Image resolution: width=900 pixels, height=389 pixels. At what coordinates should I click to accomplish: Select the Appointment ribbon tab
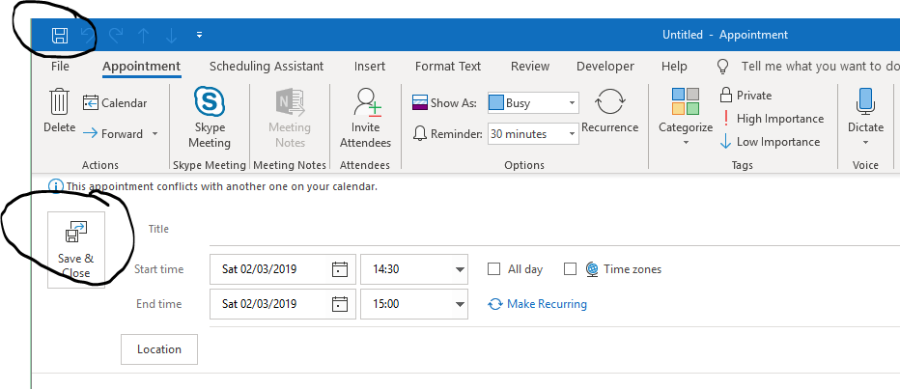(x=142, y=67)
